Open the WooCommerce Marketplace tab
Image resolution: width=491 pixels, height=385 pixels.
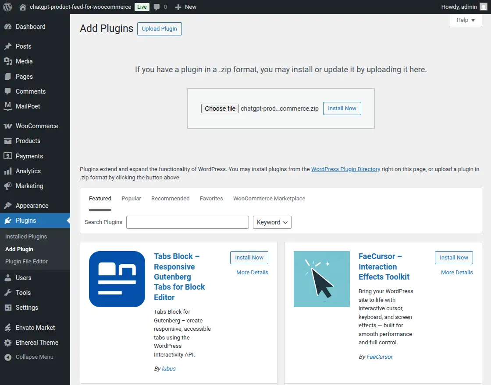point(269,198)
